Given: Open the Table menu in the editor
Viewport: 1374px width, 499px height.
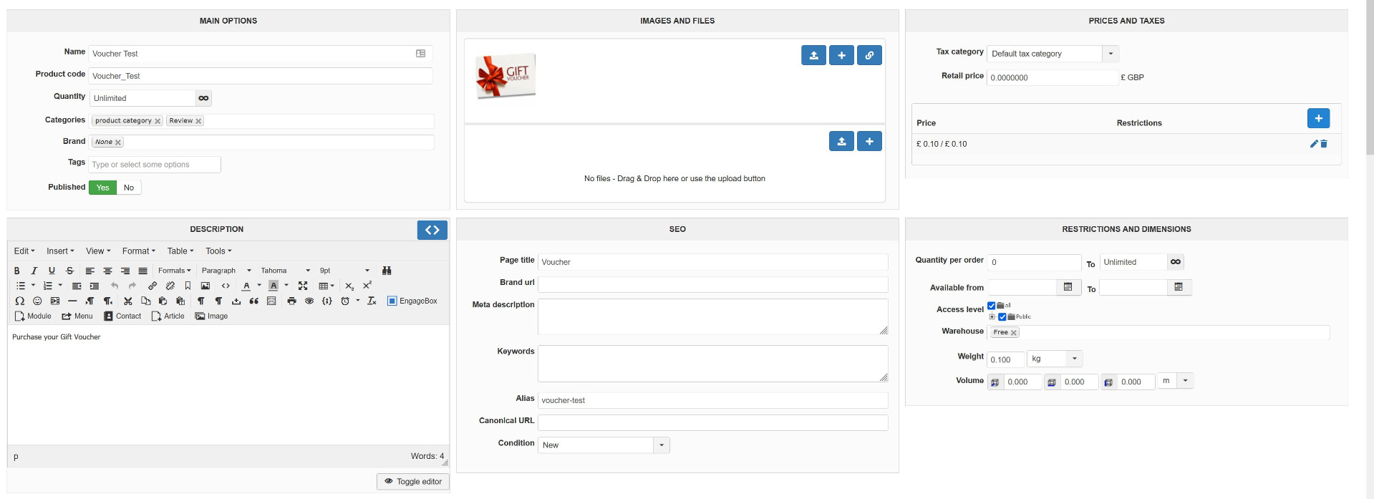Looking at the screenshot, I should click(x=180, y=251).
